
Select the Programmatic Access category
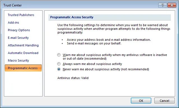[23, 68]
